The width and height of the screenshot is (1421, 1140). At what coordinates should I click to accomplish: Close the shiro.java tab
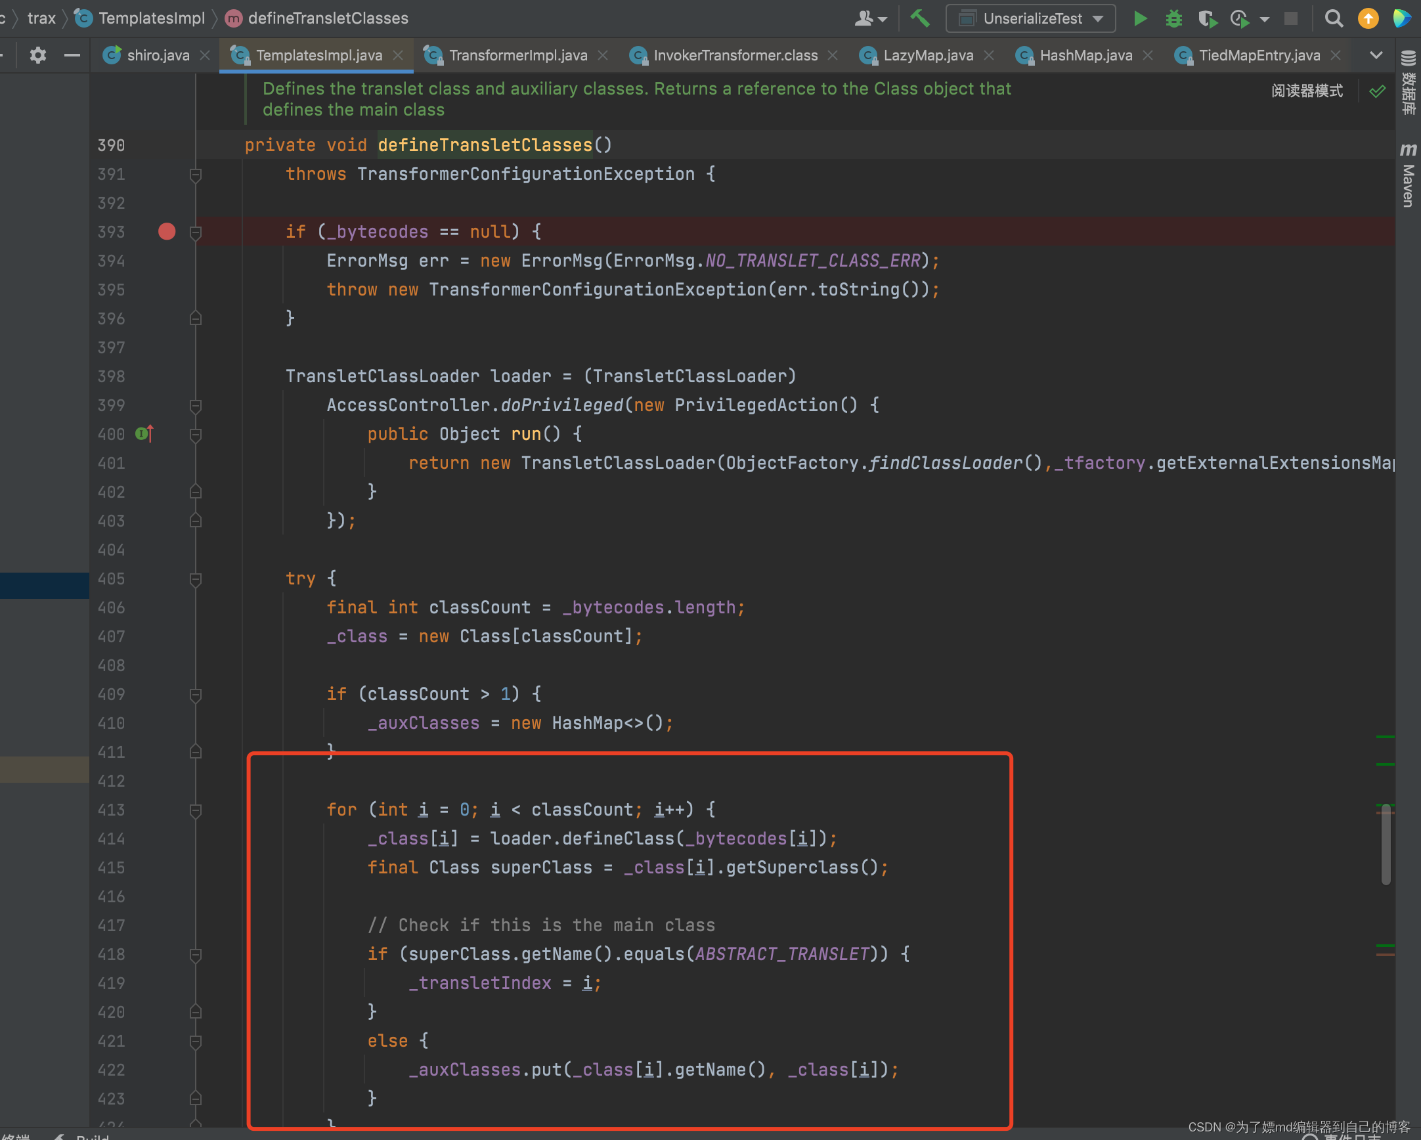click(205, 55)
